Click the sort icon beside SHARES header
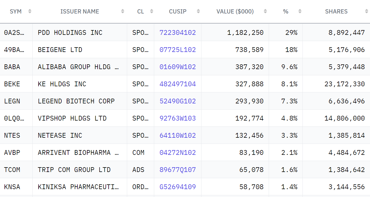The image size is (370, 197). [x=366, y=11]
